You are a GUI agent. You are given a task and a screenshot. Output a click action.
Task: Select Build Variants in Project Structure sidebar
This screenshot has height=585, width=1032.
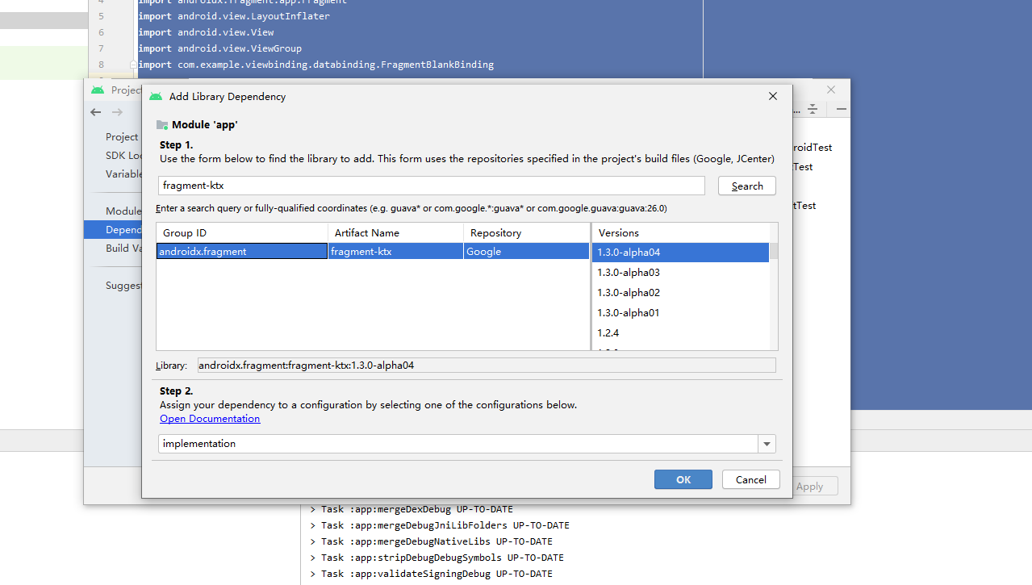pyautogui.click(x=123, y=248)
